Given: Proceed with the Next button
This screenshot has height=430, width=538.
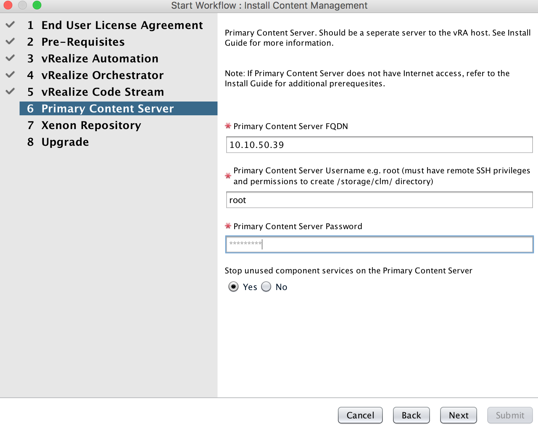Looking at the screenshot, I should pyautogui.click(x=458, y=415).
